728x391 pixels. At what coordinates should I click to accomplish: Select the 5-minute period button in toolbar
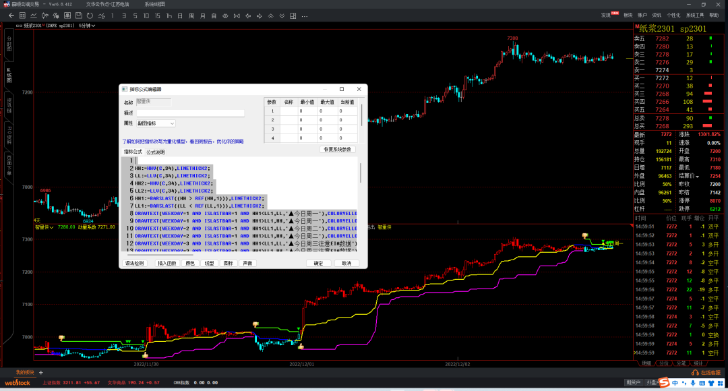click(x=135, y=16)
